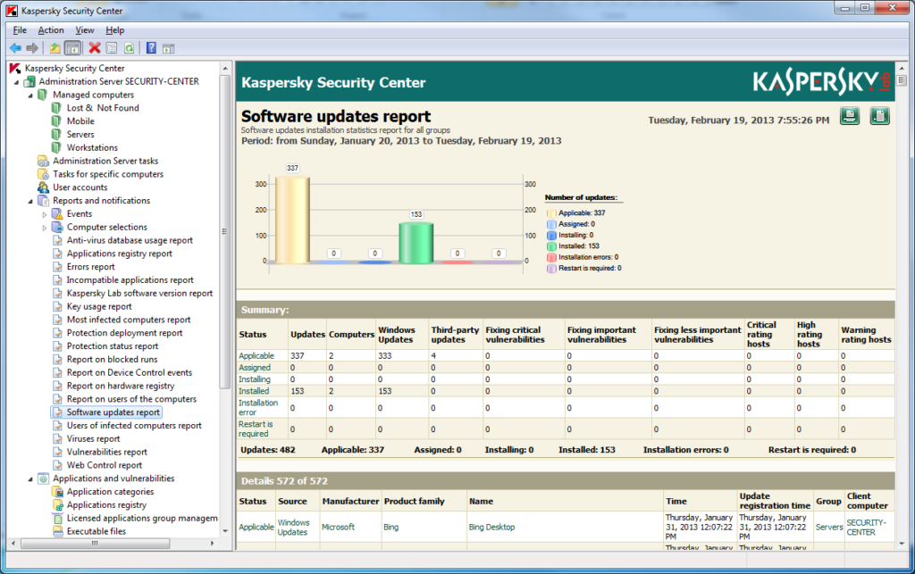Open the Action menu
Screen dimensions: 915x574
tap(51, 30)
